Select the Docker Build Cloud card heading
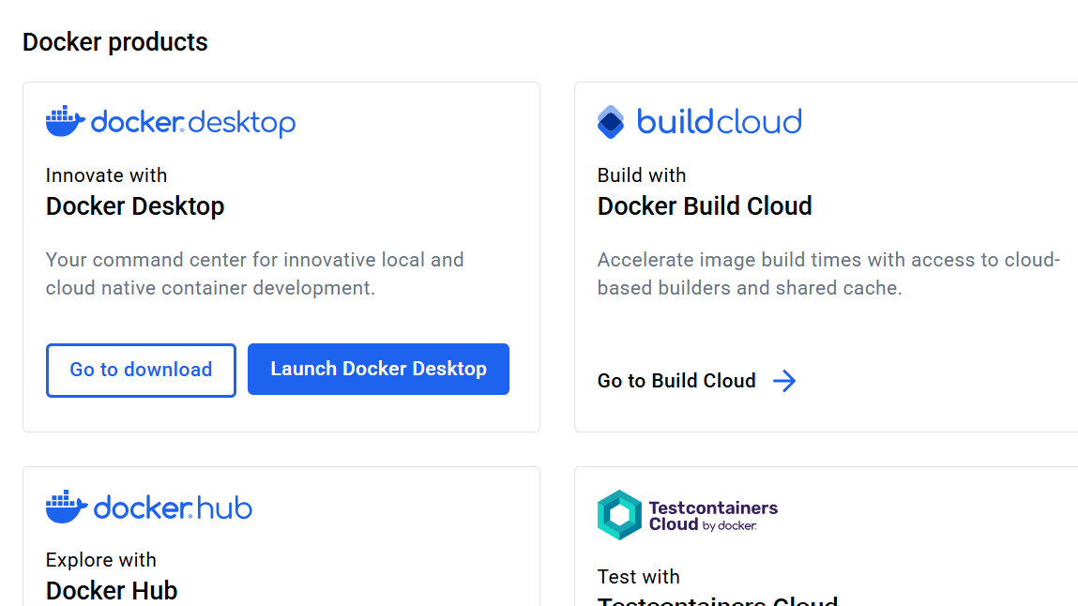Viewport: 1078px width, 606px height. point(705,206)
